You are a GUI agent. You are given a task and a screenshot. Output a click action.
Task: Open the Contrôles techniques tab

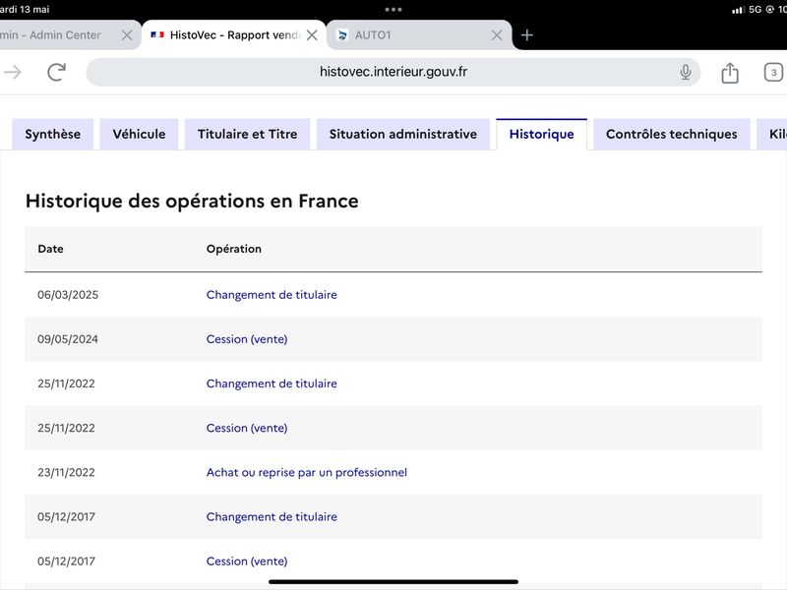(672, 134)
